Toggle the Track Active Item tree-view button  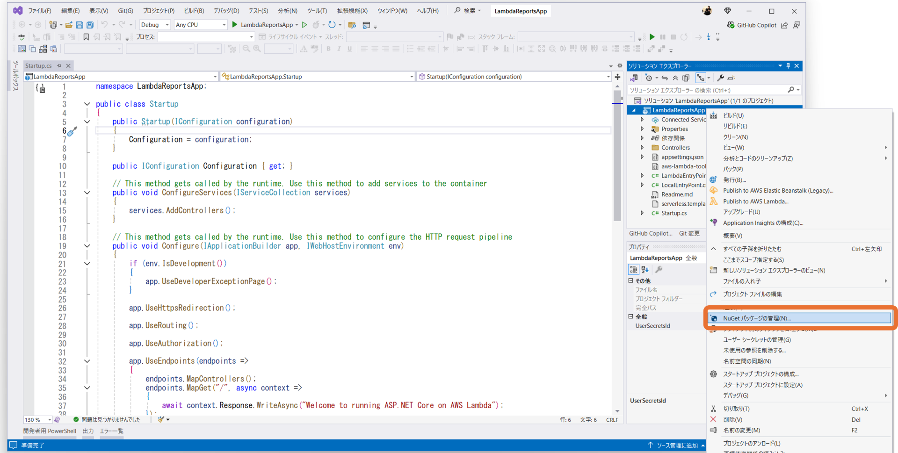pos(701,78)
